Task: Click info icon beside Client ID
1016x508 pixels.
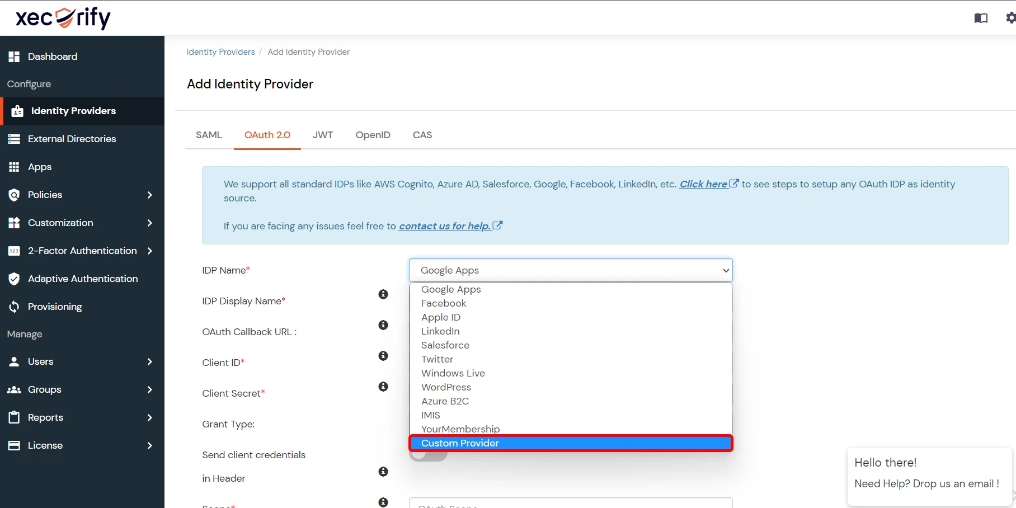Action: pos(383,356)
